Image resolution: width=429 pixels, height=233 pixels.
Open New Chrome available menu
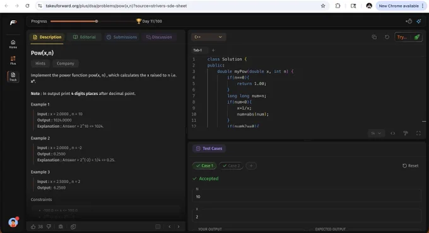[401, 6]
